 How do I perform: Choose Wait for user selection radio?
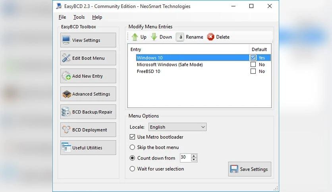(x=132, y=169)
